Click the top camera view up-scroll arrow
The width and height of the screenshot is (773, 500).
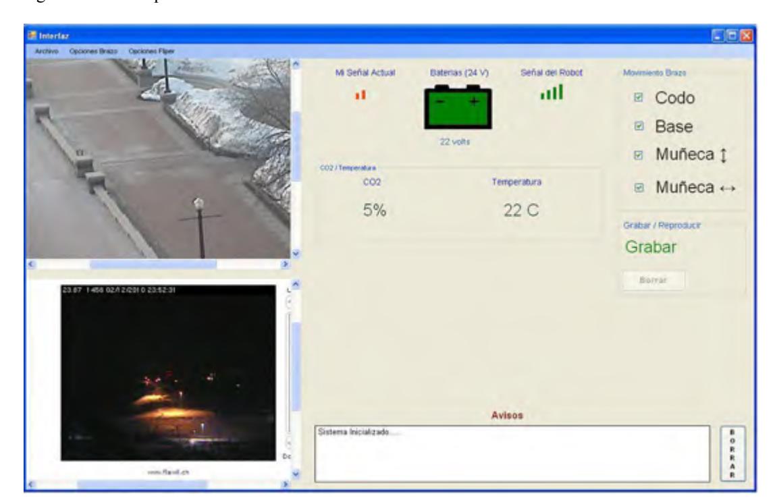(x=296, y=64)
